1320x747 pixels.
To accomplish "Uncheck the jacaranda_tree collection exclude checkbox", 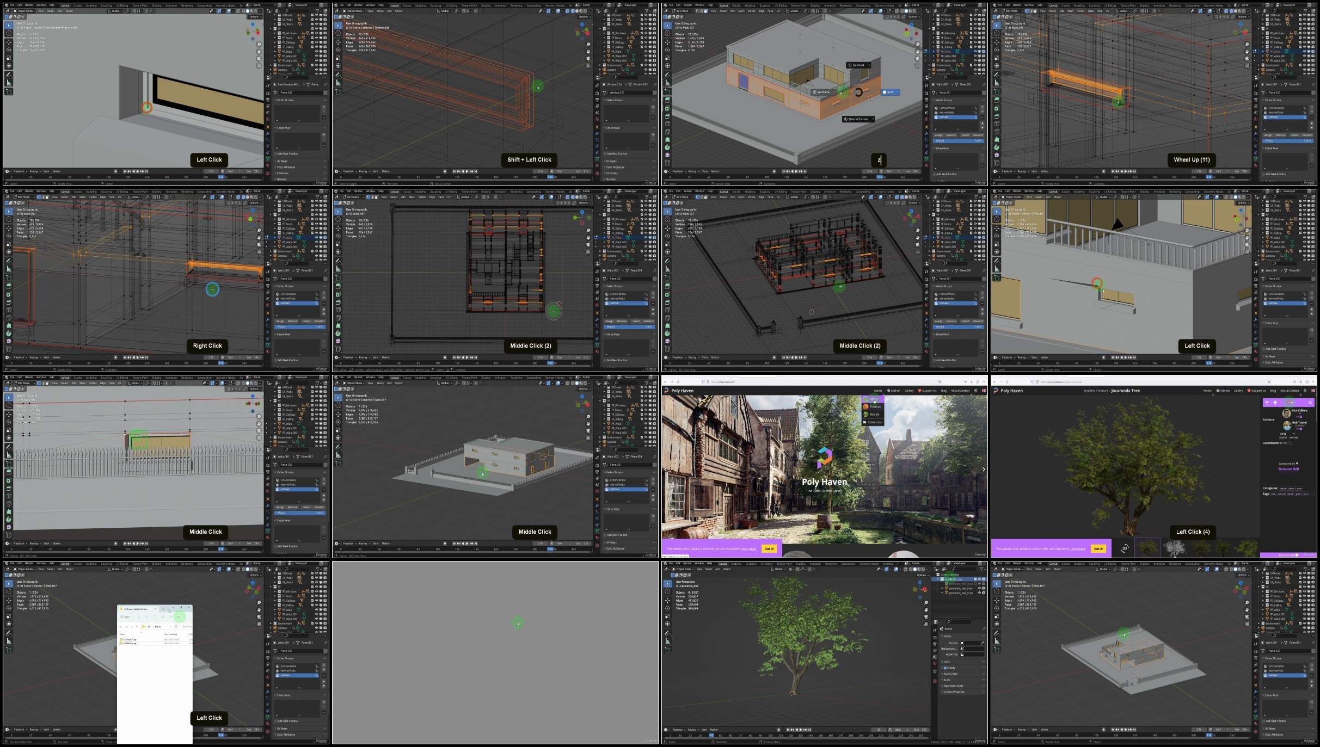I will (x=974, y=579).
